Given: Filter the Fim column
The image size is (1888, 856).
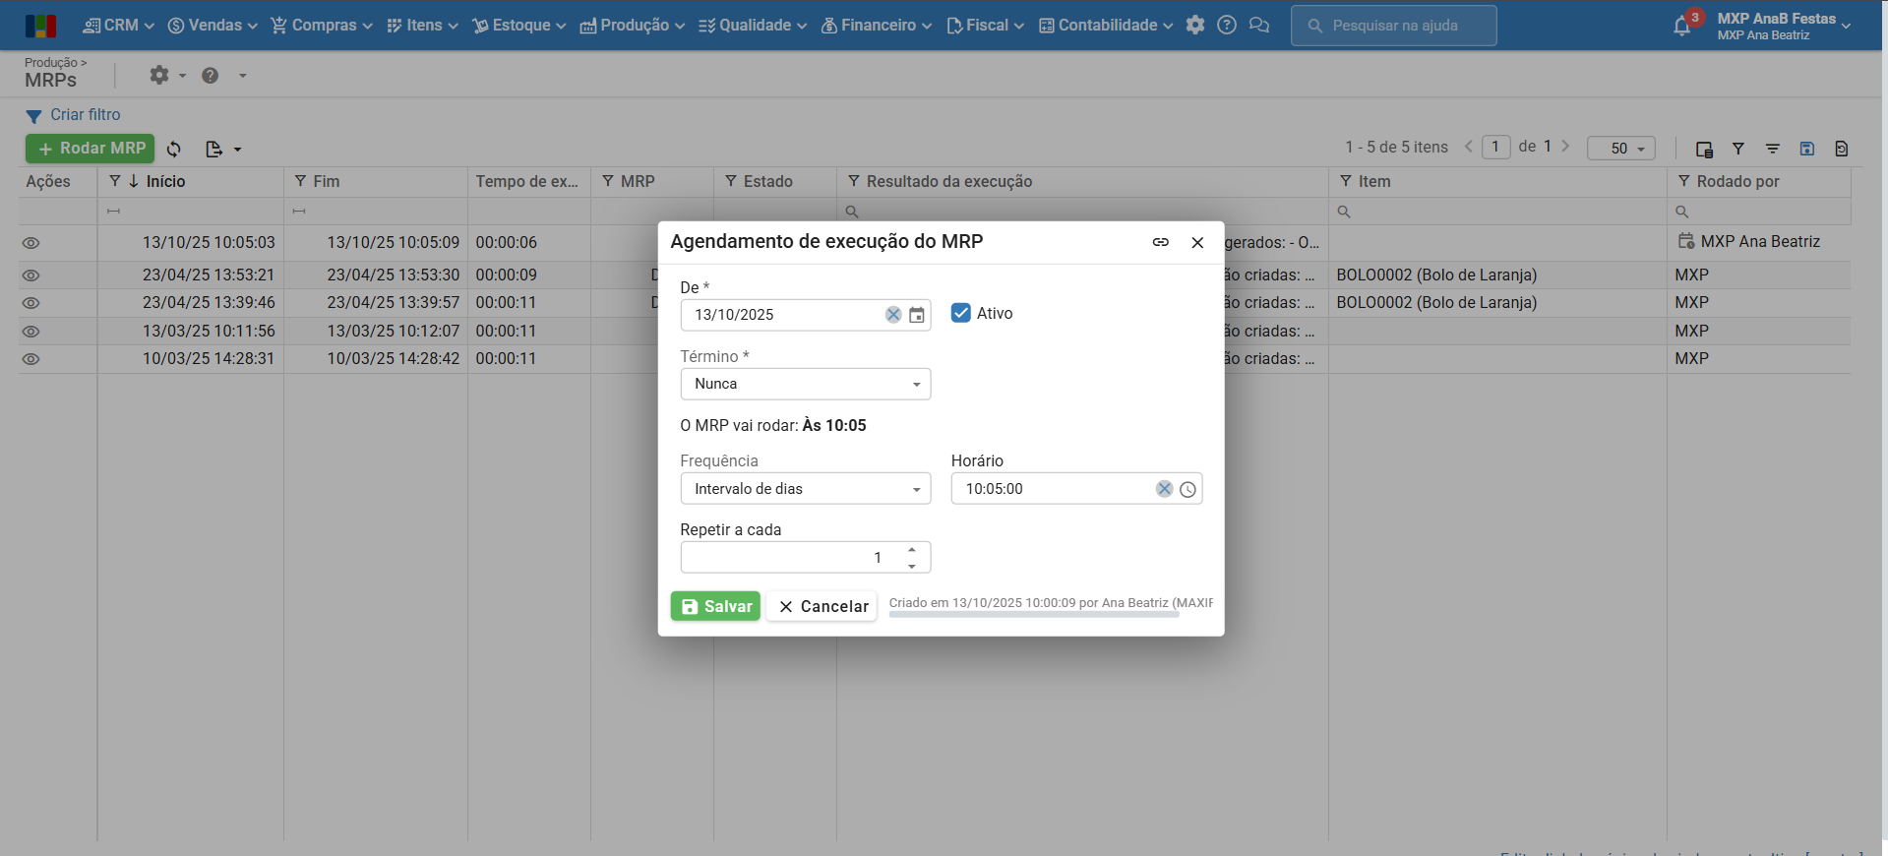Looking at the screenshot, I should (x=301, y=181).
